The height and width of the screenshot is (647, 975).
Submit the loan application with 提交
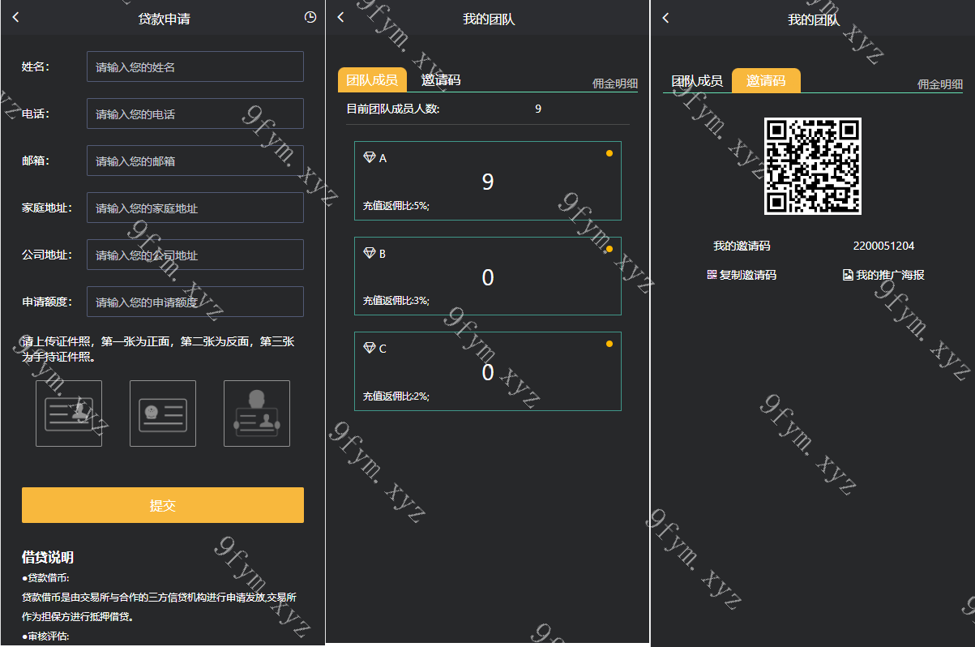[x=163, y=505]
